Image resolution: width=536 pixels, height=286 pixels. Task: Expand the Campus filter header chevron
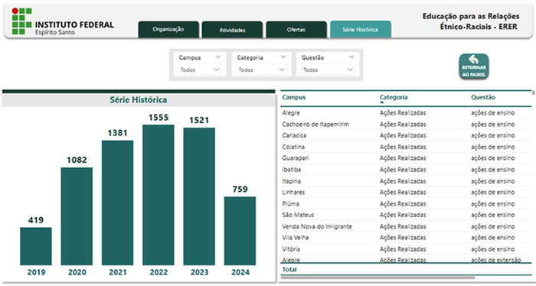point(218,57)
